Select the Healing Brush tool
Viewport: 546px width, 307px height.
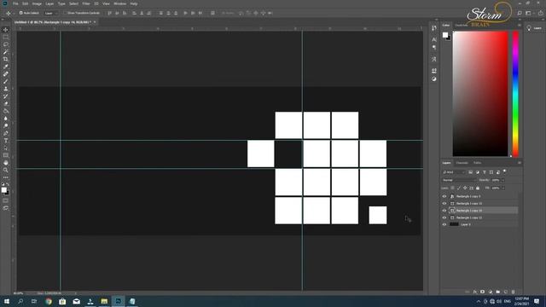6,74
